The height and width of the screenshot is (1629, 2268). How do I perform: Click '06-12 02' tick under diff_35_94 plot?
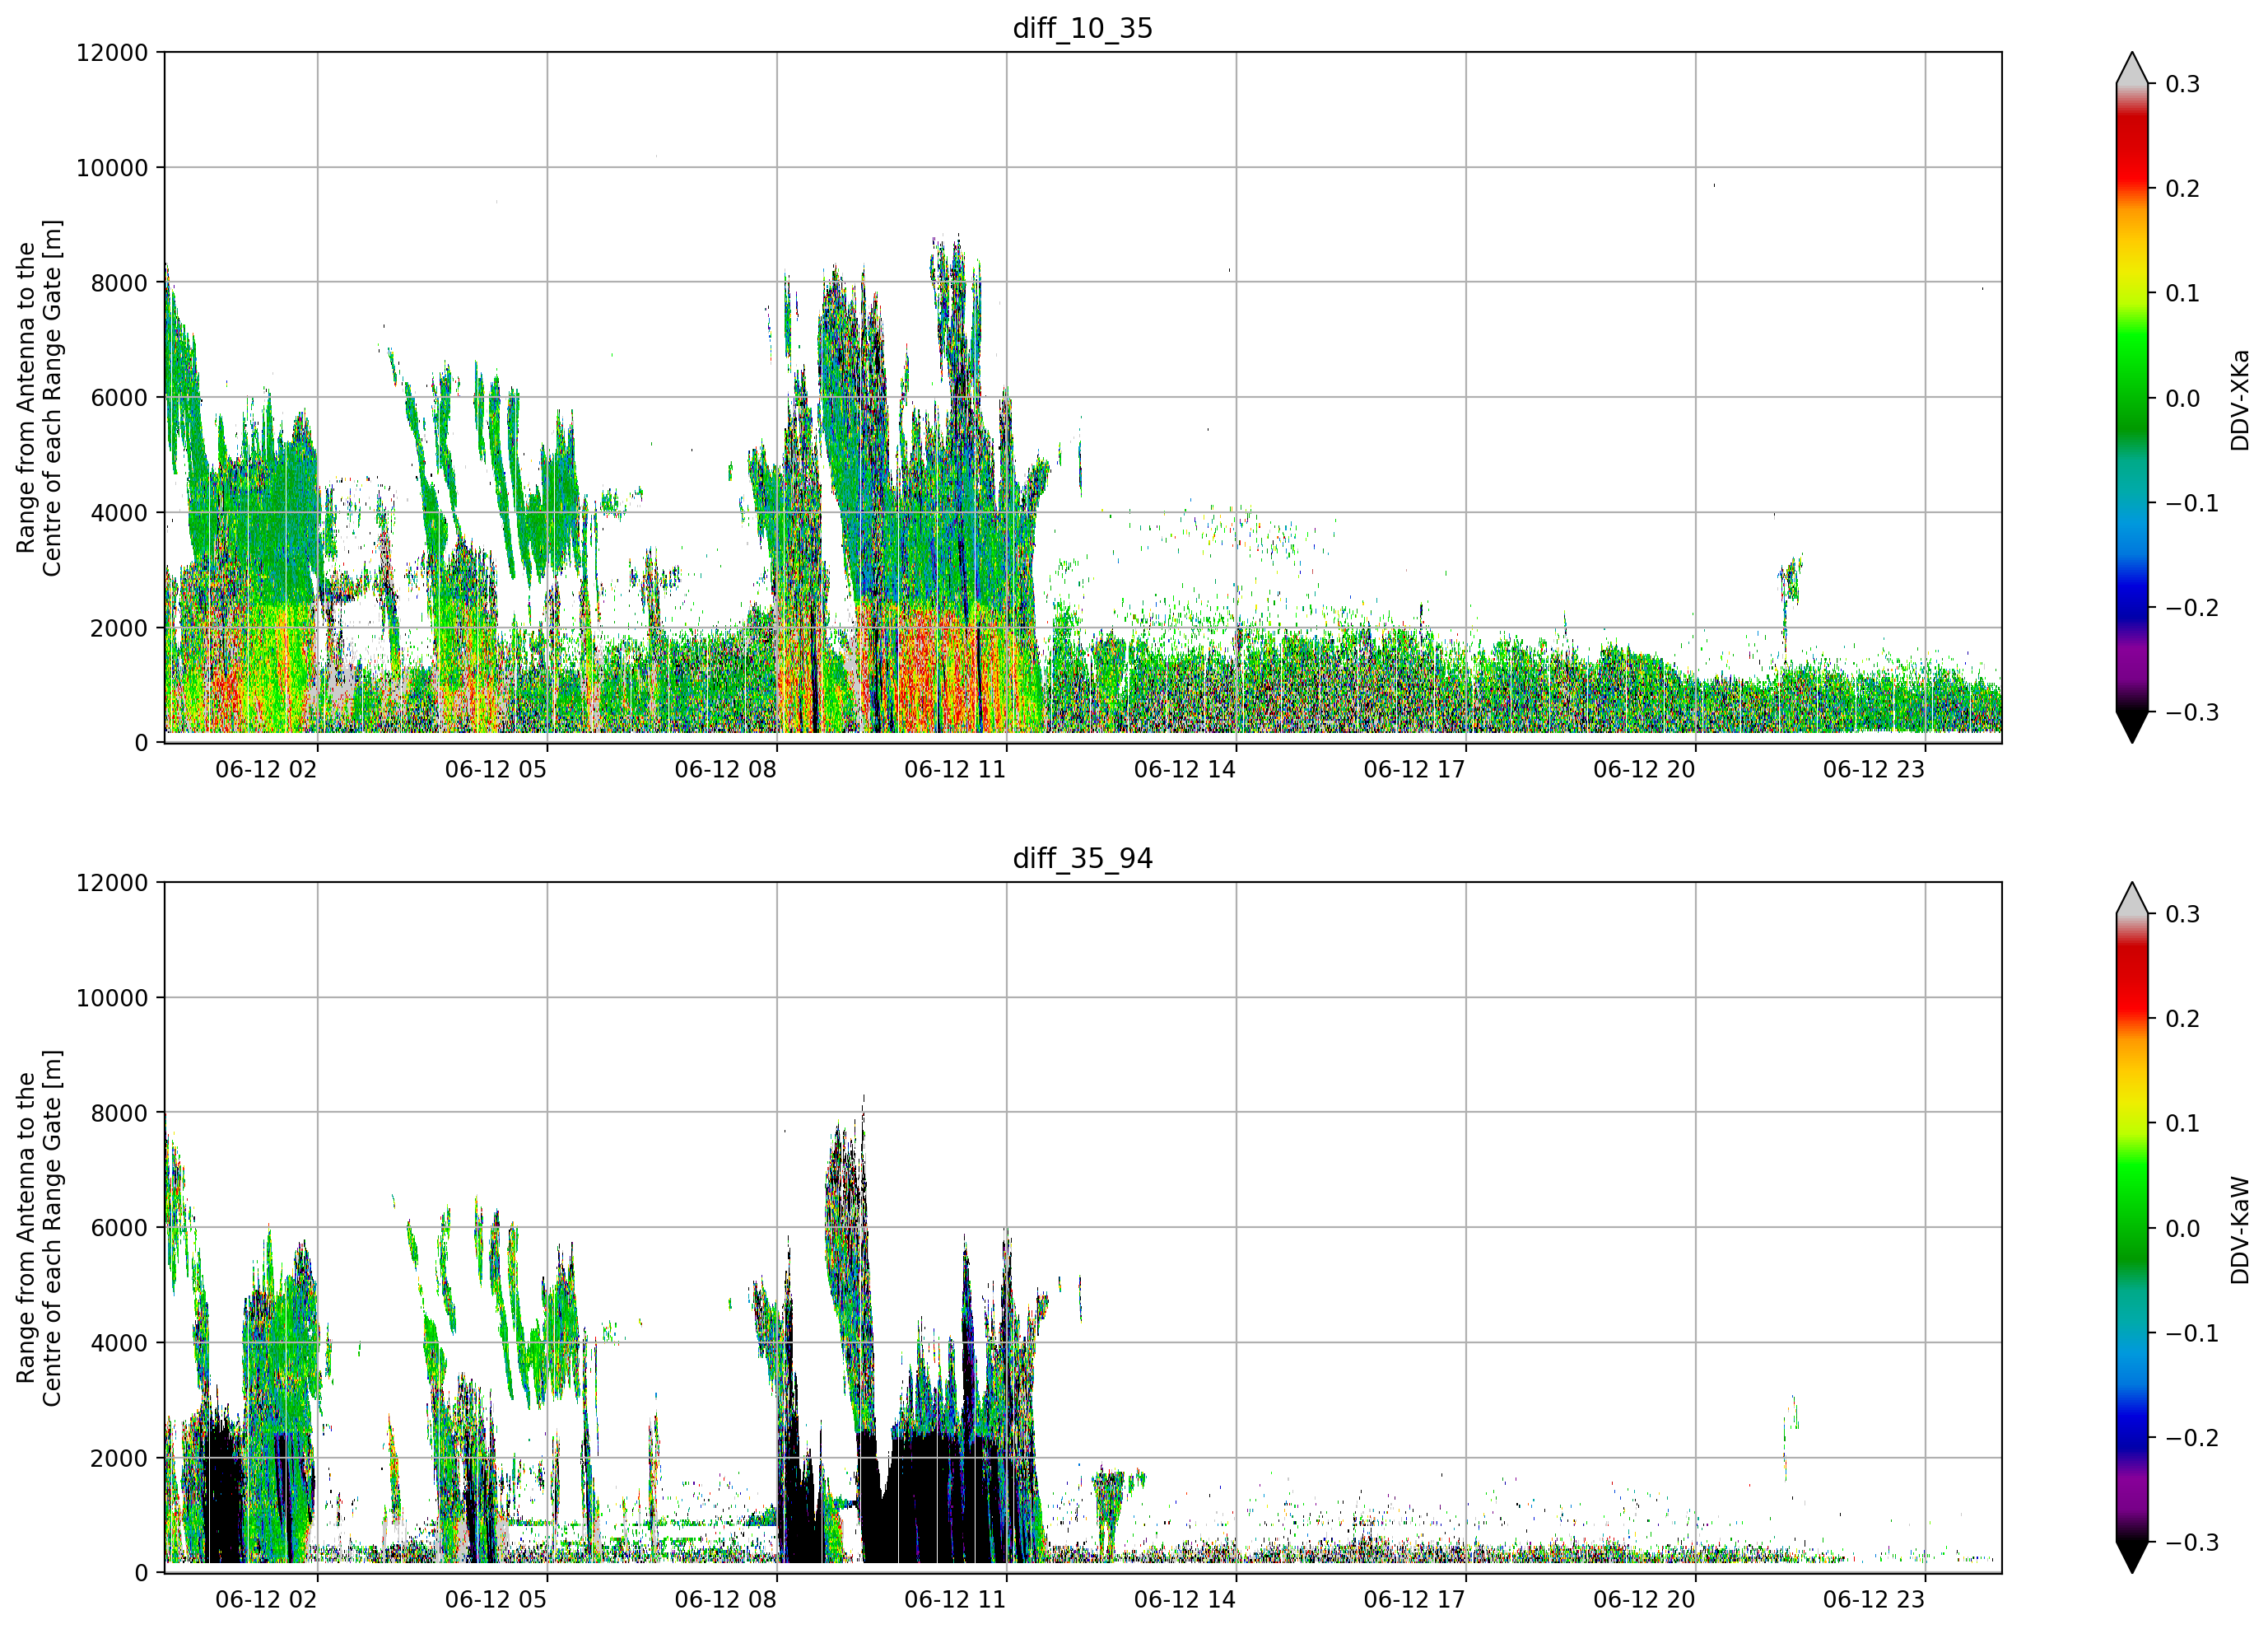click(266, 1600)
